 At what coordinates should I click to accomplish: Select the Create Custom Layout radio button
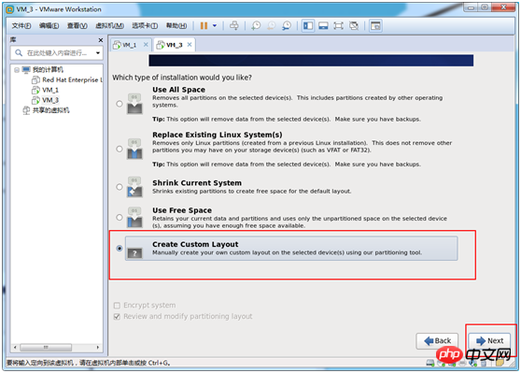pyautogui.click(x=120, y=249)
